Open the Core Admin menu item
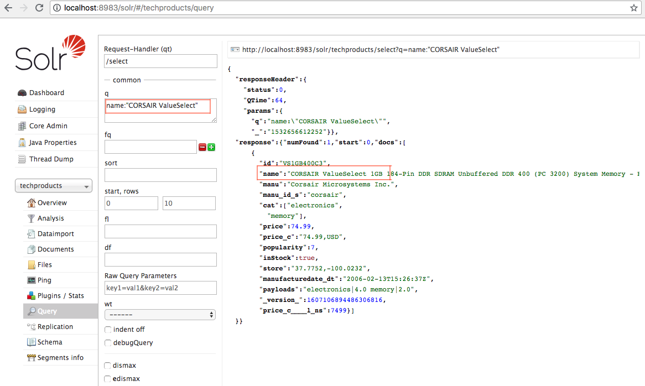645x386 pixels. pos(48,126)
